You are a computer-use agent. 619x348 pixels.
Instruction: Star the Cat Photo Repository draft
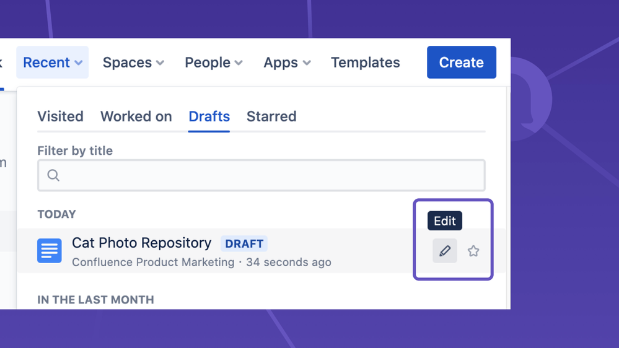(x=473, y=251)
